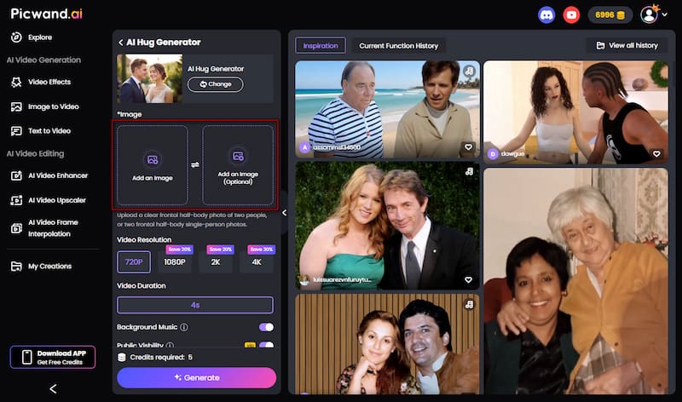Open the elderly woman hug video

[576, 281]
